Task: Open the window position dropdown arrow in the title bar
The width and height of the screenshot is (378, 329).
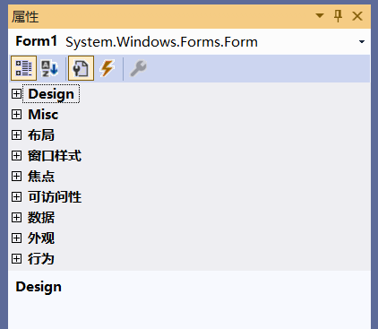Action: [x=320, y=15]
